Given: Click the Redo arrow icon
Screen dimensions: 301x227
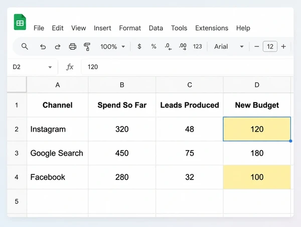Looking at the screenshot, I should tap(58, 47).
